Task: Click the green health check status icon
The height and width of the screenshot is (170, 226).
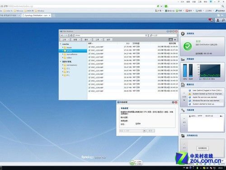Action: pyautogui.click(x=188, y=46)
